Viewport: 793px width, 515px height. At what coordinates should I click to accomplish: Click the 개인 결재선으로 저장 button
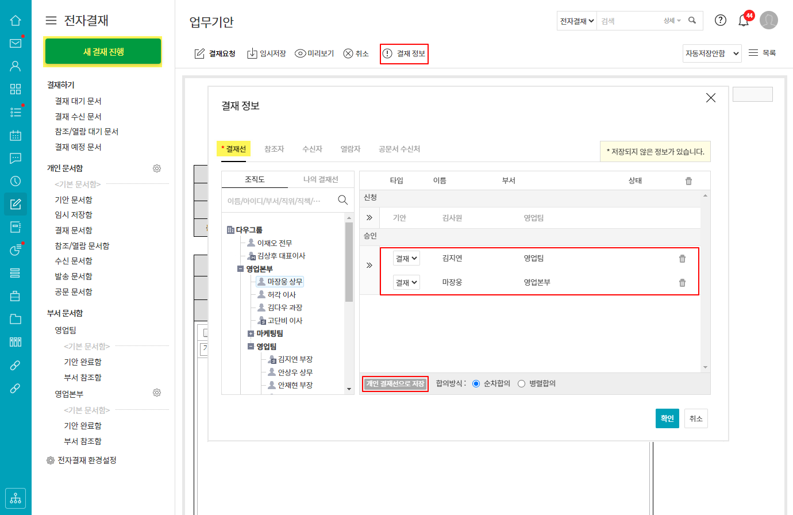click(395, 384)
